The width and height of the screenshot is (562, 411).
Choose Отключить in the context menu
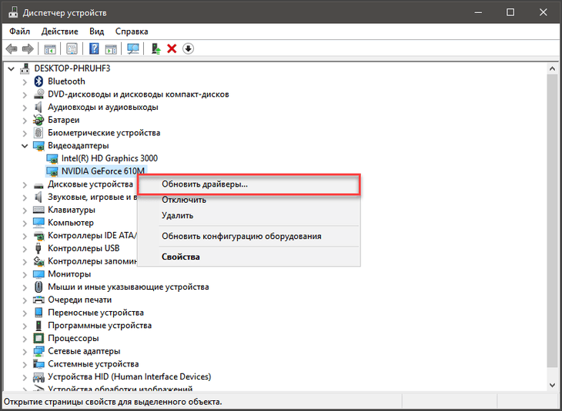tap(249, 200)
